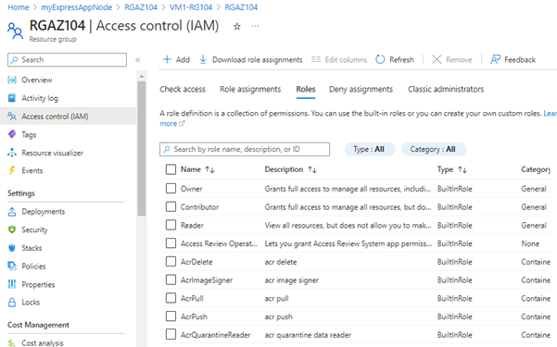Sort by Type column
The height and width of the screenshot is (347, 557).
click(452, 169)
